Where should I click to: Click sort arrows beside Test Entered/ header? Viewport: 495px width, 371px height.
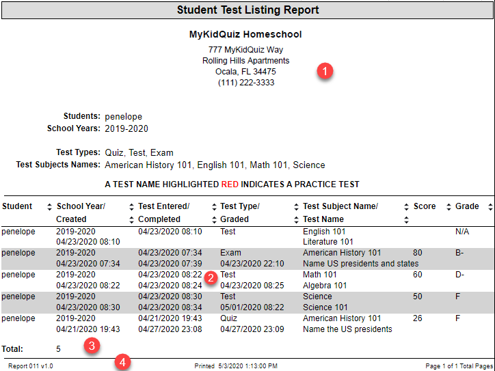pyautogui.click(x=214, y=207)
